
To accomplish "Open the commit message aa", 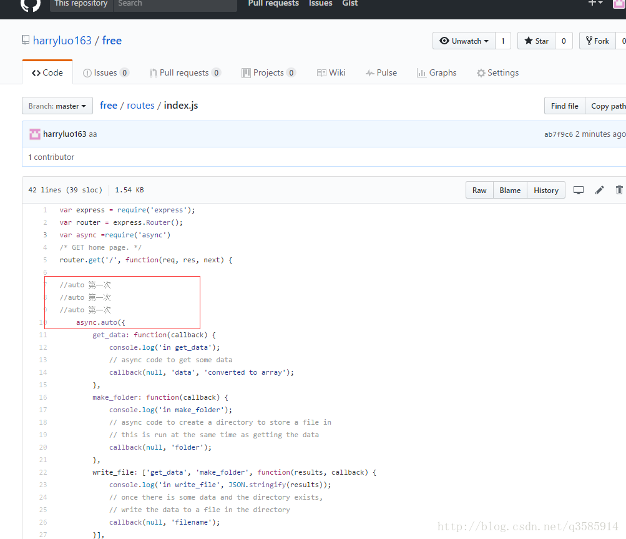I will point(92,134).
